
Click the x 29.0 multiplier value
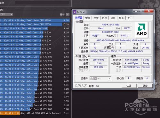point(99,63)
